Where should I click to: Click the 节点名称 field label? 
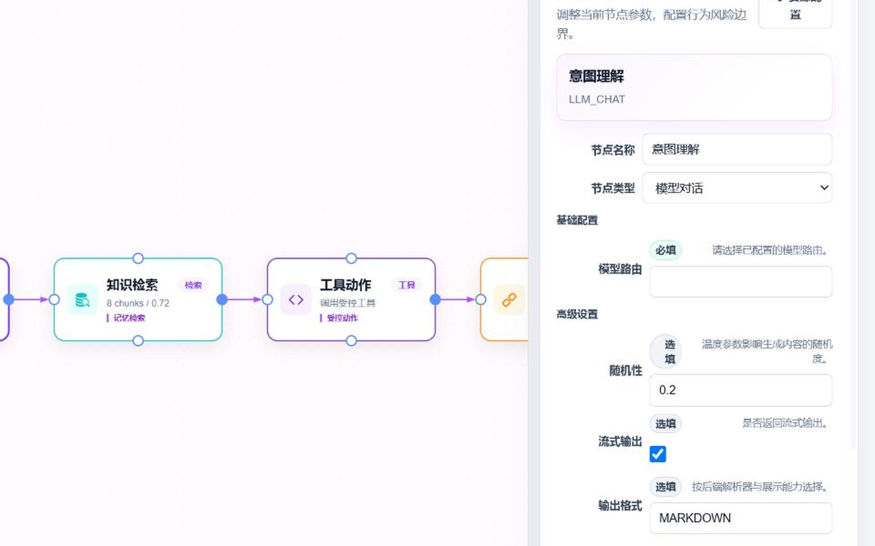(612, 150)
